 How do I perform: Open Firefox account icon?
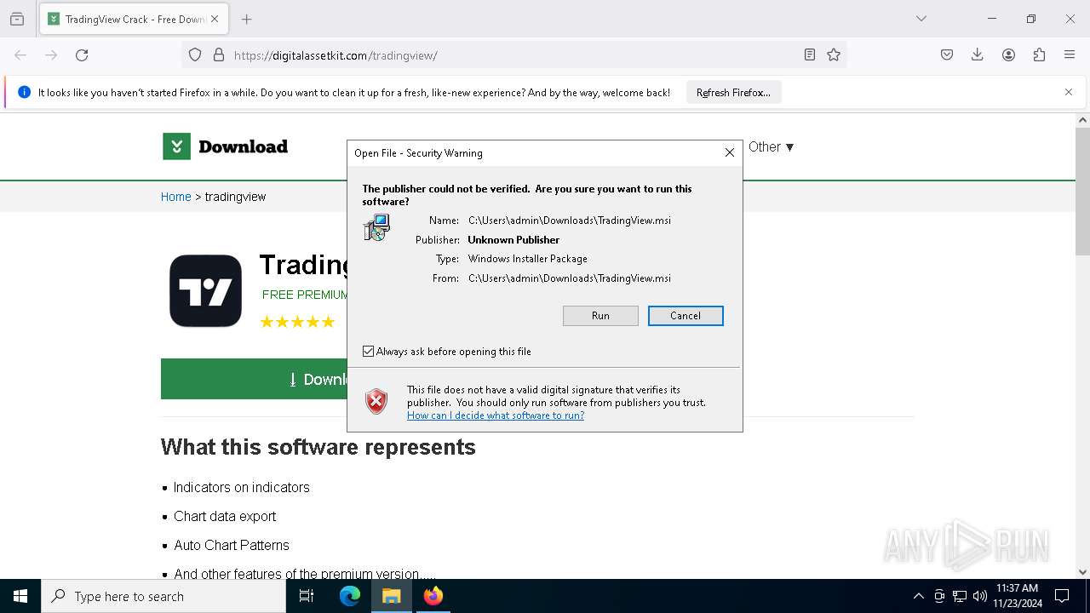point(1008,55)
